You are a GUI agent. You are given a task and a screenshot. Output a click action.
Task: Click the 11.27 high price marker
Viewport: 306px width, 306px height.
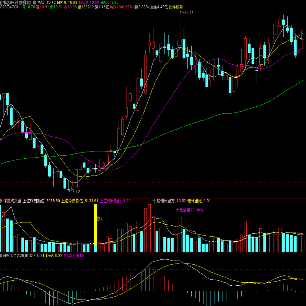188,13
